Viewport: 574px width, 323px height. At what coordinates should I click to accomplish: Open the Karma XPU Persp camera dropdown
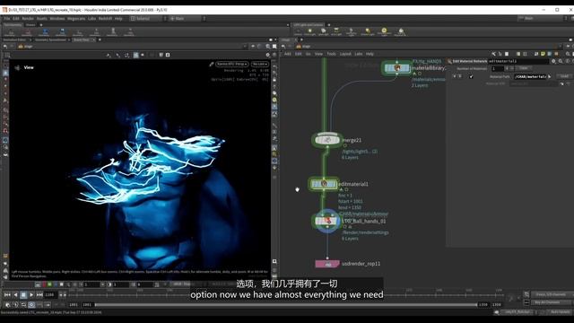tap(231, 64)
